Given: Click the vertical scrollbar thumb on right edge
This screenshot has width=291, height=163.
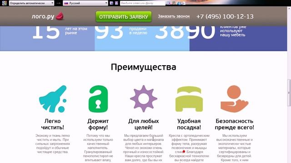Looking at the screenshot, I should pyautogui.click(x=289, y=93).
